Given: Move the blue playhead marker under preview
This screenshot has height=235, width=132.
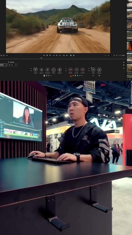Looking at the screenshot, I should tap(41, 58).
